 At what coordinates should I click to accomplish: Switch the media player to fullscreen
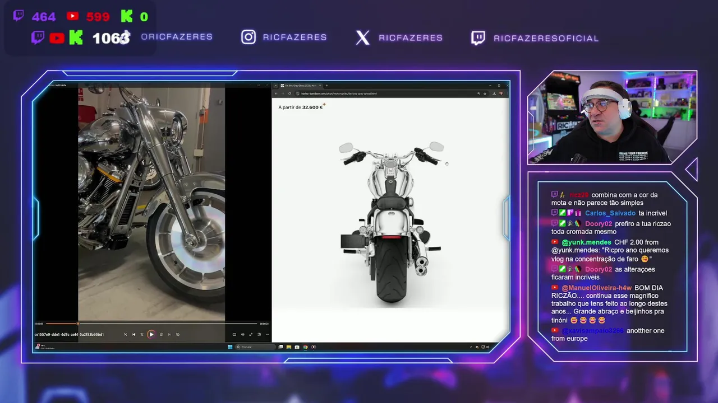pyautogui.click(x=251, y=334)
